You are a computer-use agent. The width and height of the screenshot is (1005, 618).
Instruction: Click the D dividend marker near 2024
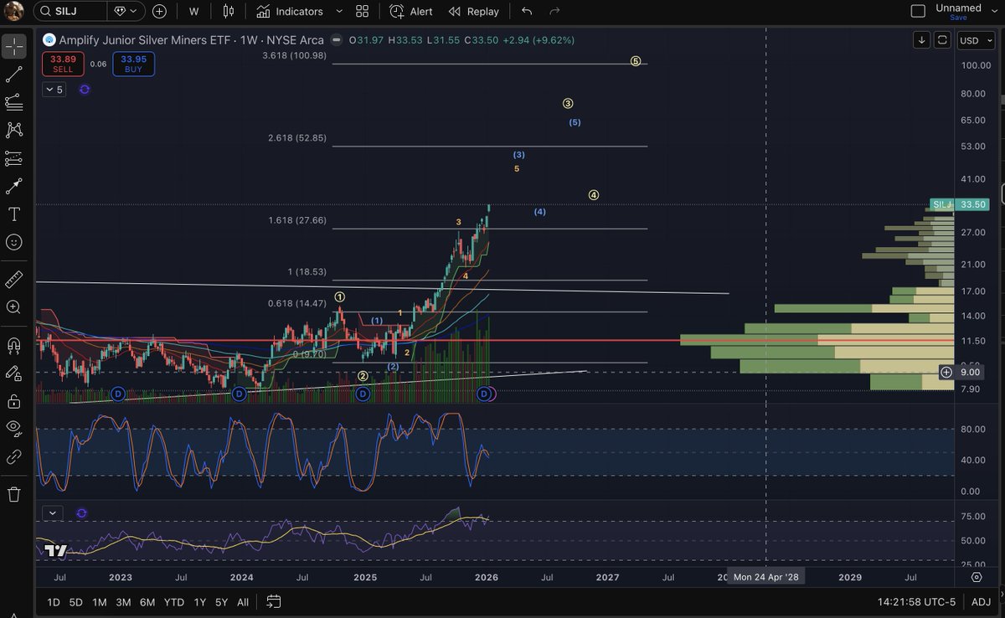(239, 393)
